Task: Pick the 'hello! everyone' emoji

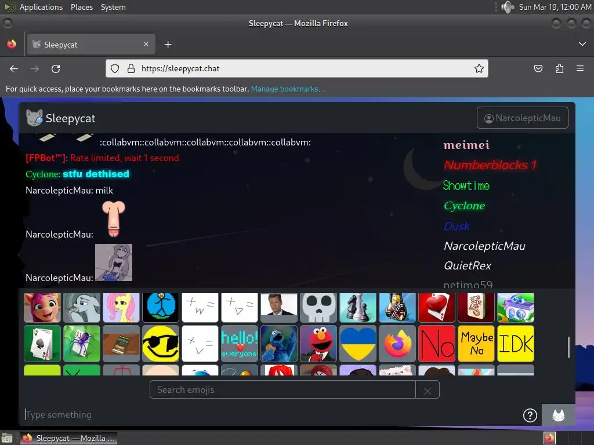Action: pyautogui.click(x=240, y=344)
